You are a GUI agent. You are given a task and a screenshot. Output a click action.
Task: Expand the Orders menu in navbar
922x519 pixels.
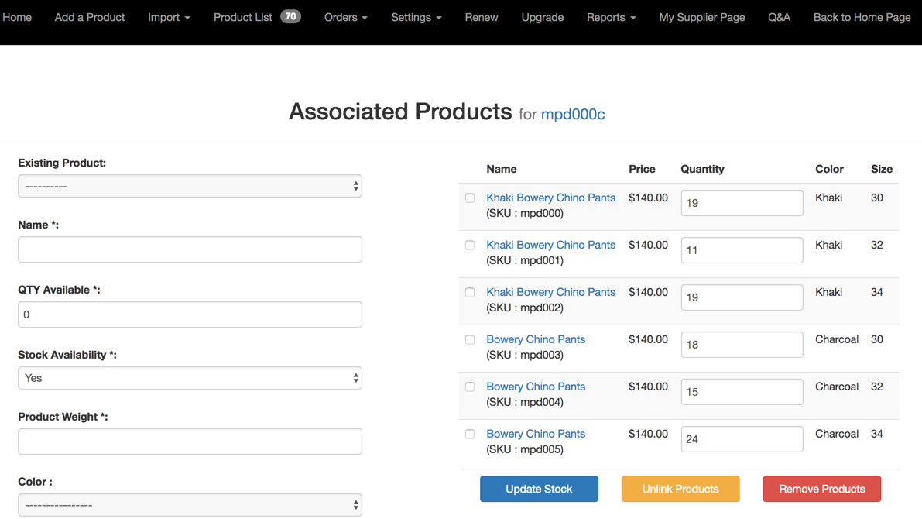click(x=345, y=17)
